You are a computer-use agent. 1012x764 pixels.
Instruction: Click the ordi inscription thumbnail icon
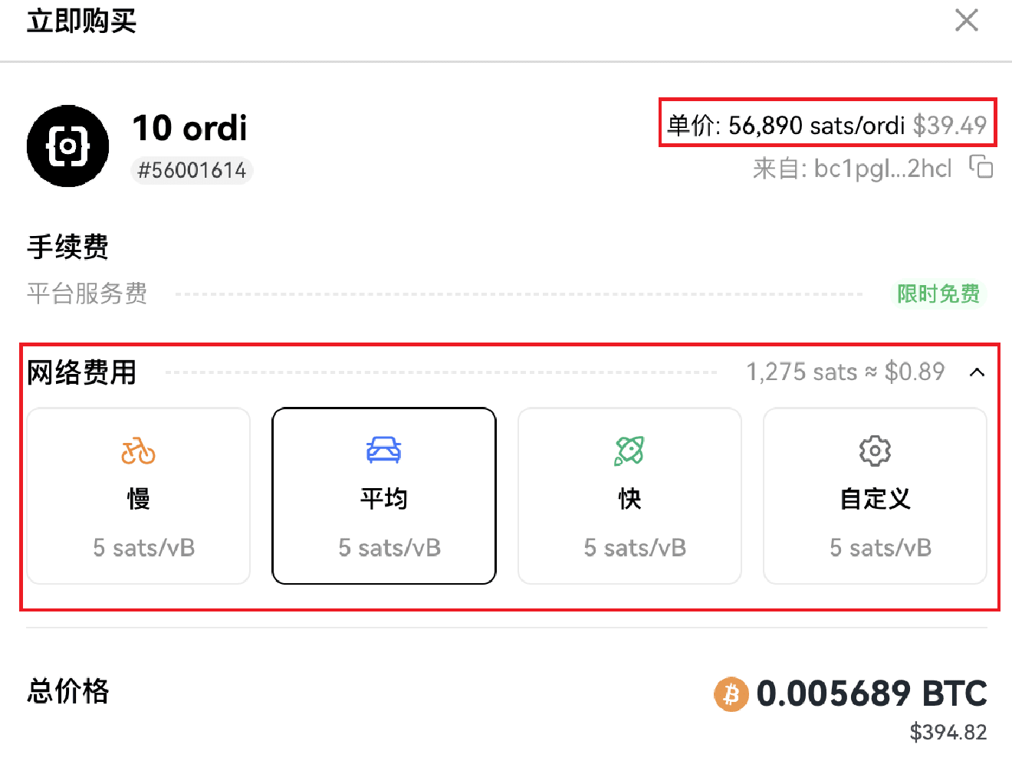(x=67, y=146)
